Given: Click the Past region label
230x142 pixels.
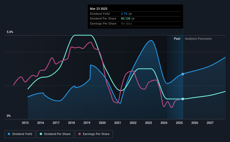Looking at the screenshot, I should [177, 39].
